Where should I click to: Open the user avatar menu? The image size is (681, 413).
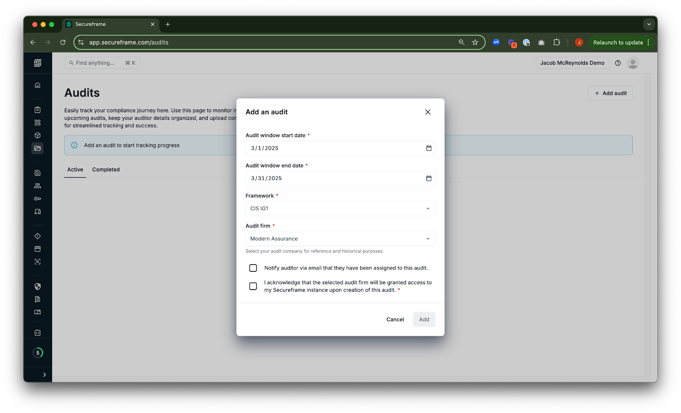pos(633,63)
